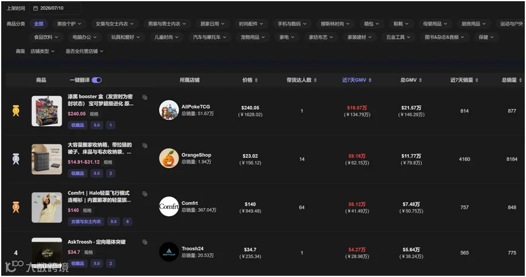Viewport: 526px width, 277px height.
Task: Expand the 店铺类型 filter
Action: point(42,52)
